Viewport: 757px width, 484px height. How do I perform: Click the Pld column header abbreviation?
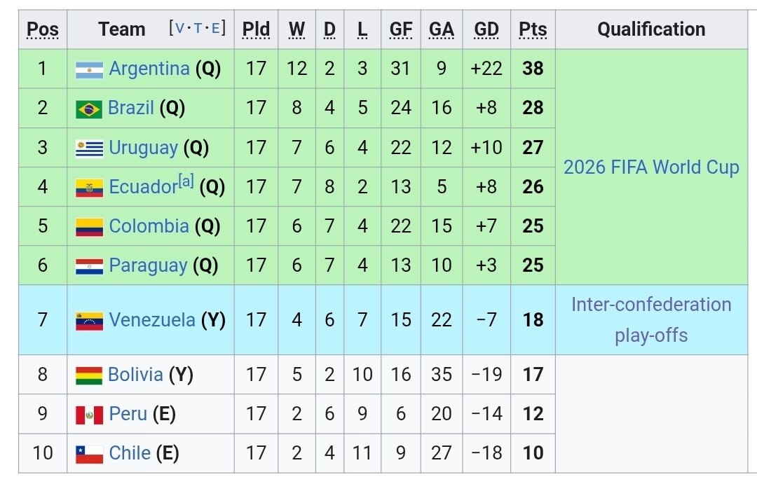(256, 29)
